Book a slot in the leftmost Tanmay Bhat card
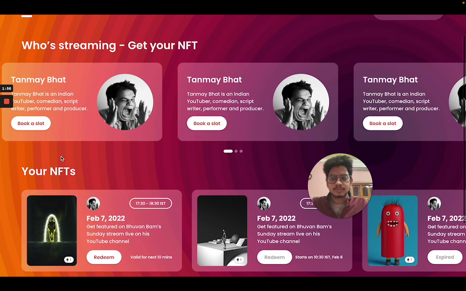The height and width of the screenshot is (291, 466). pyautogui.click(x=31, y=123)
